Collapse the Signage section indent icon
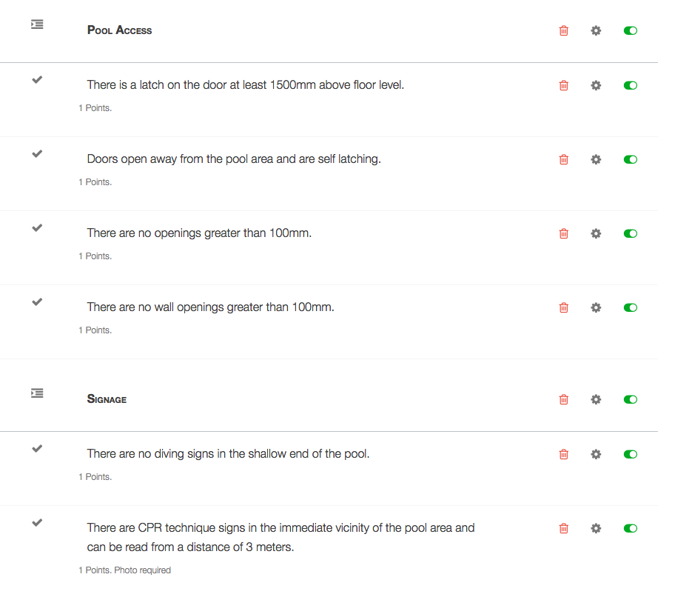Viewport: 692px width, 597px height. 37,393
